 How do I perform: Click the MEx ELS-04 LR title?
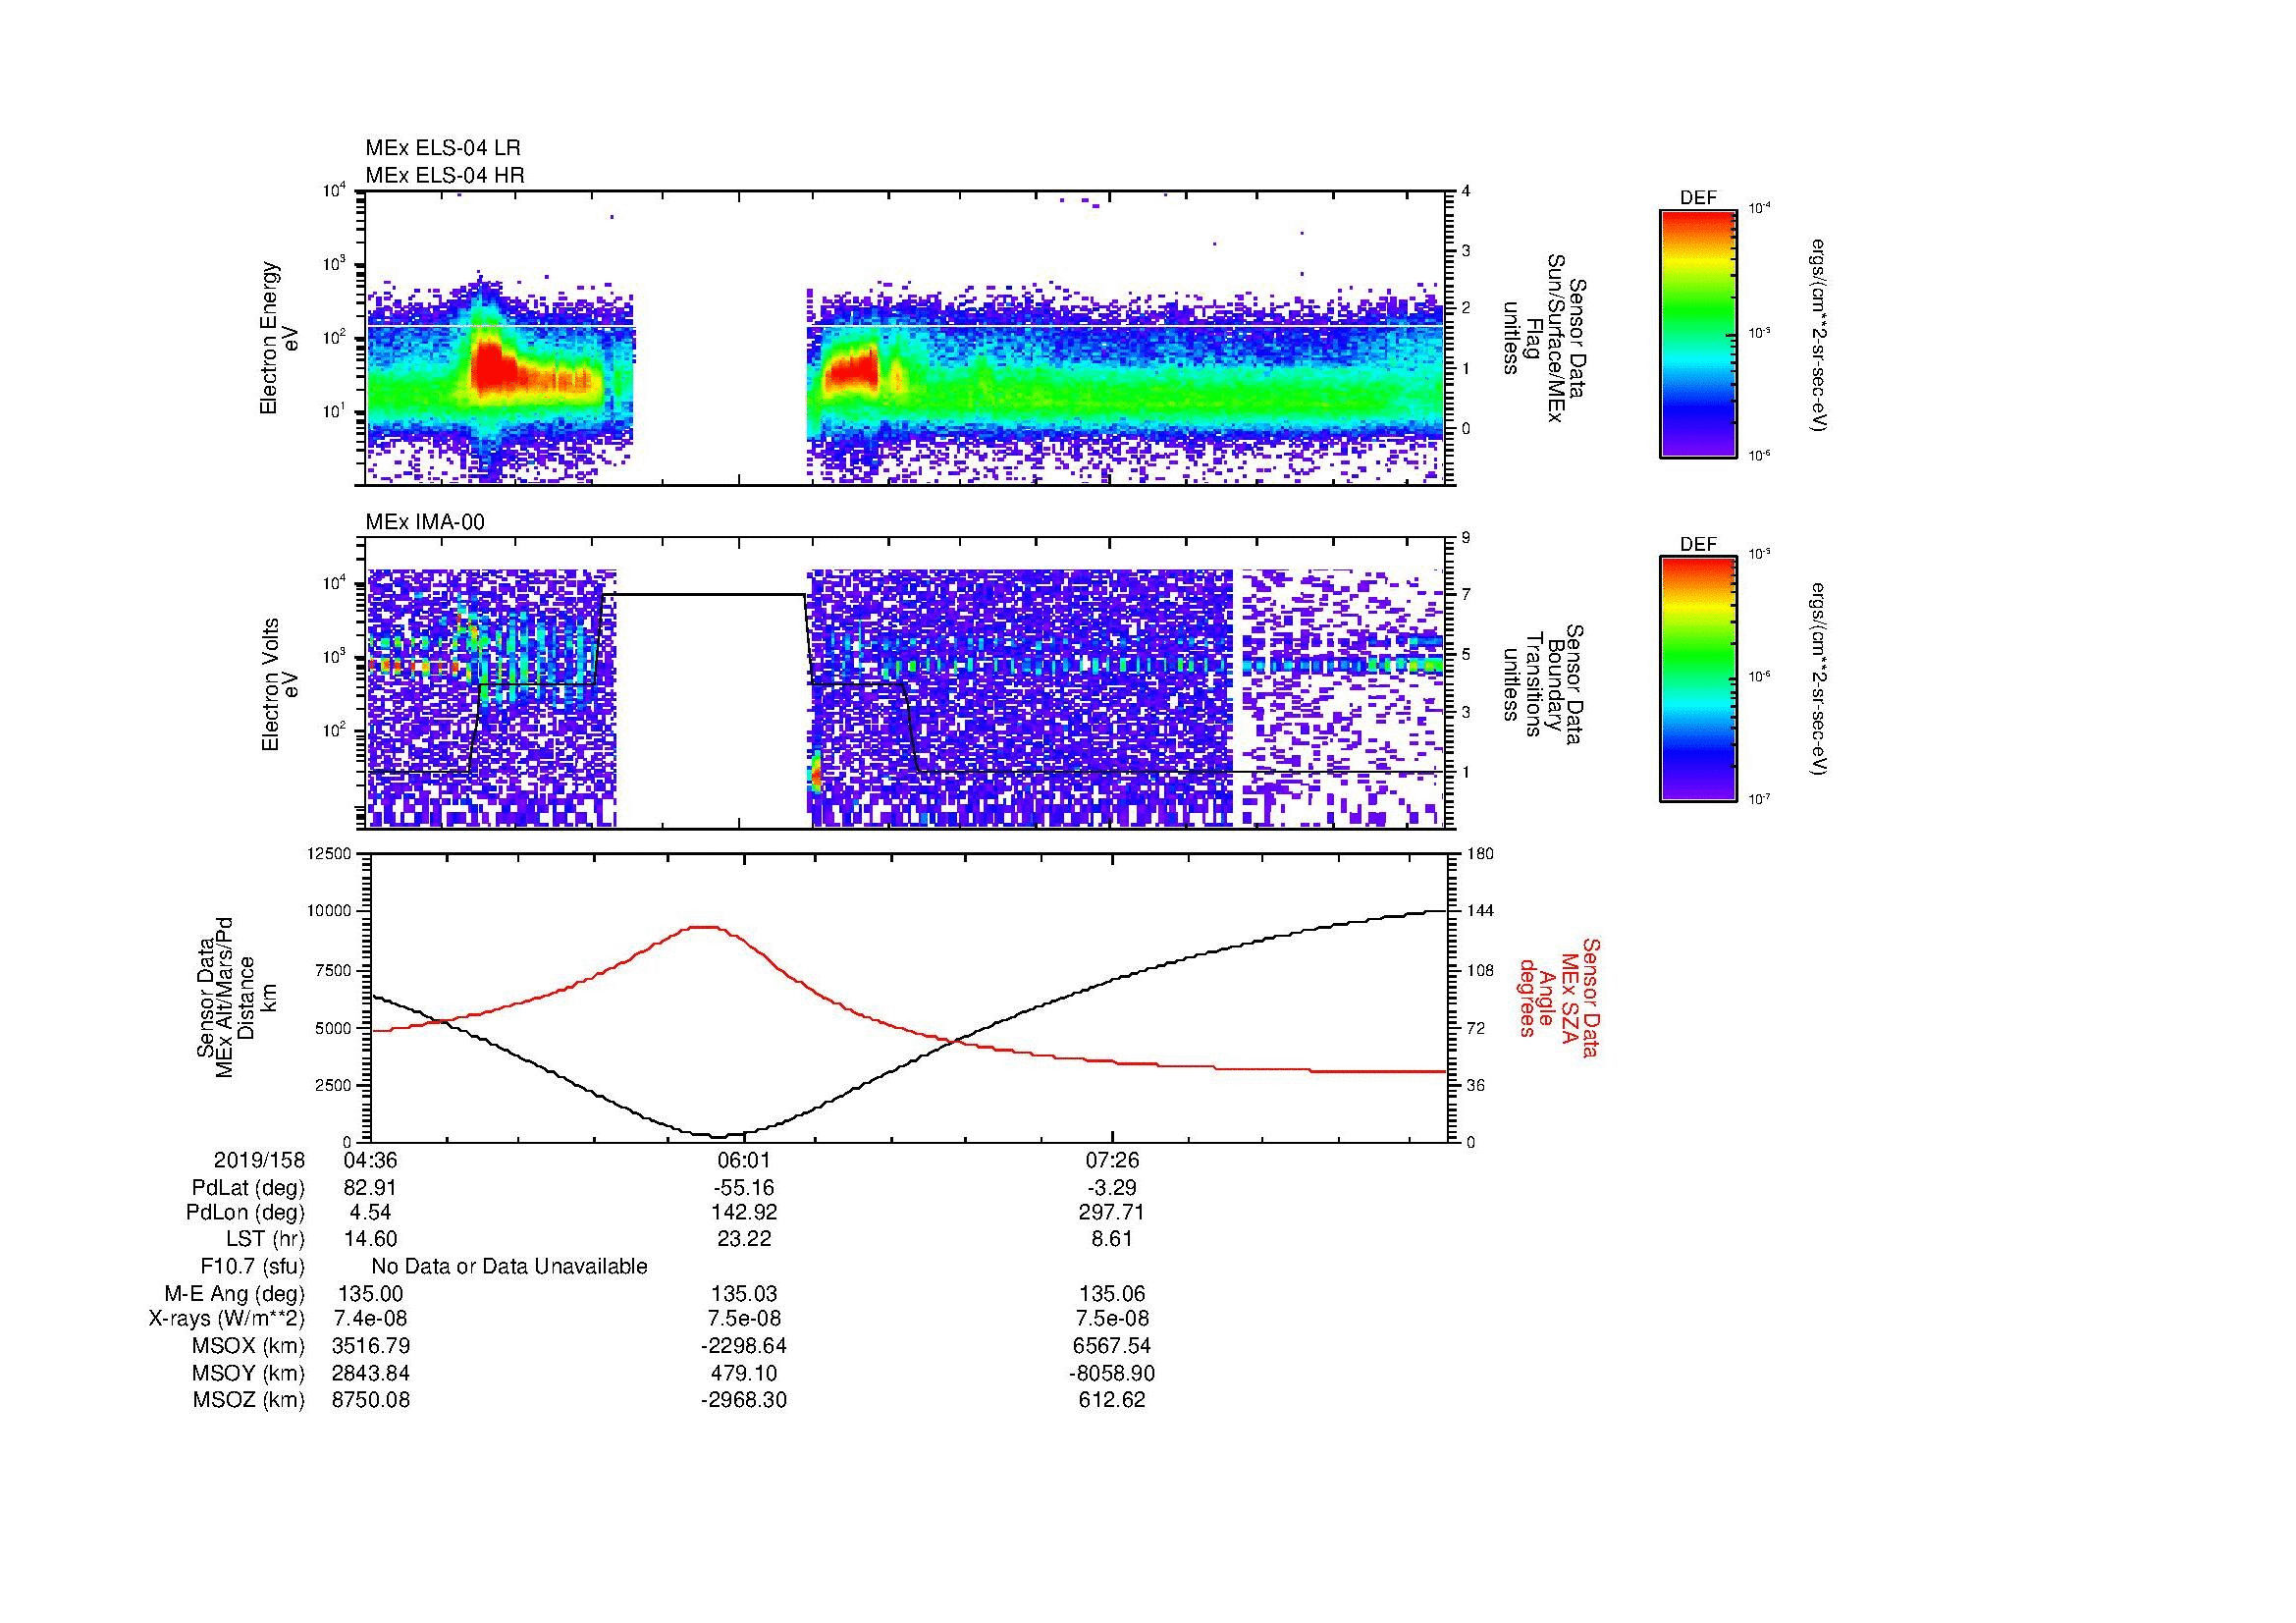click(x=443, y=148)
